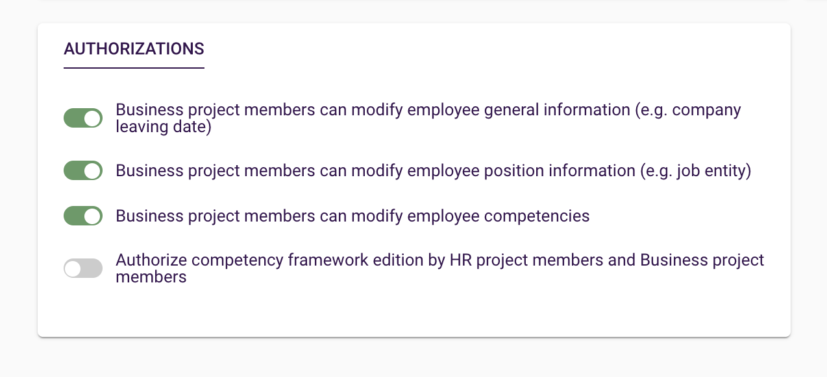Click the 'modify employee competencies' label text
This screenshot has height=377, width=827.
(352, 216)
